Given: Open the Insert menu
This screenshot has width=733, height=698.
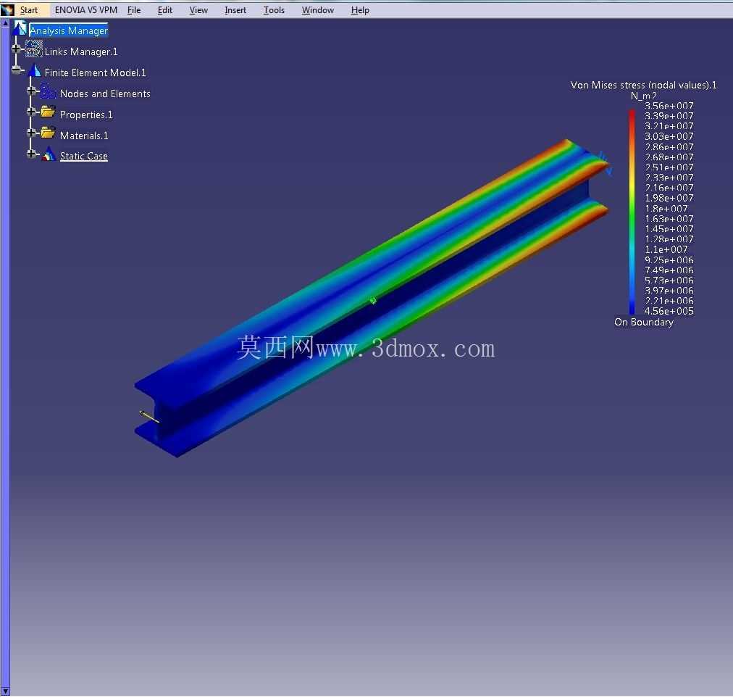Looking at the screenshot, I should click(235, 10).
